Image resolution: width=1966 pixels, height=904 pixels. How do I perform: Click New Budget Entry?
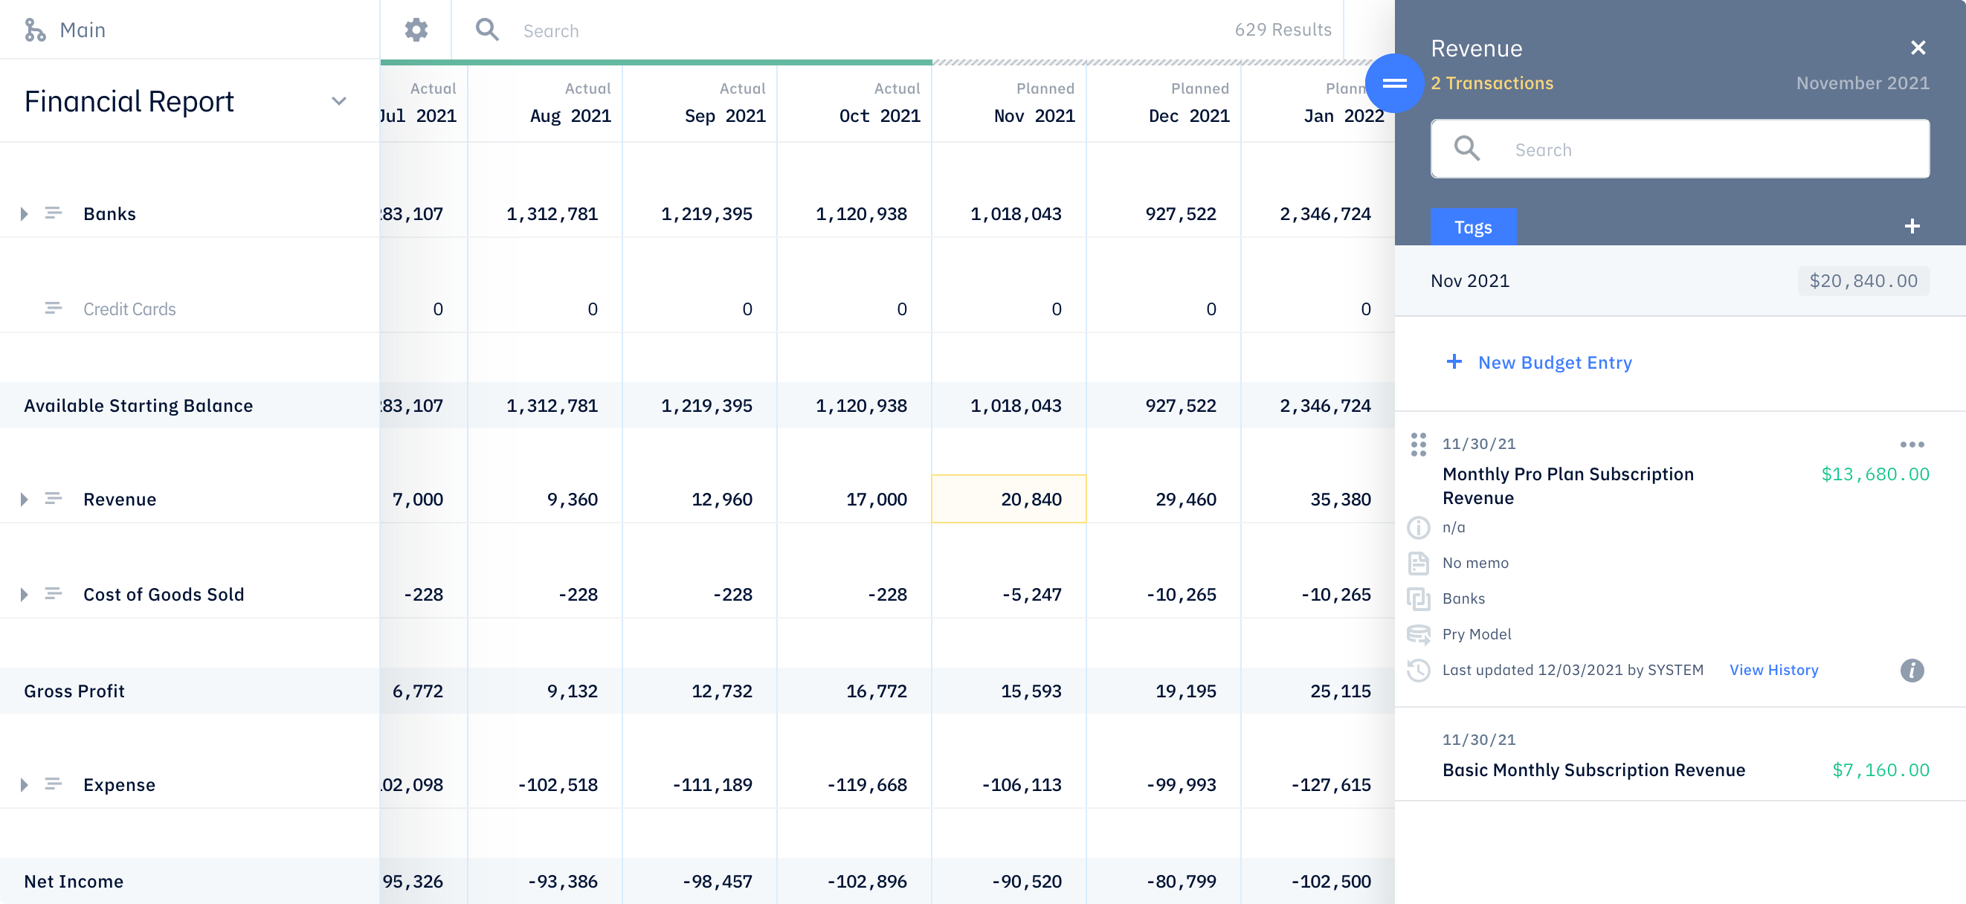coord(1554,362)
